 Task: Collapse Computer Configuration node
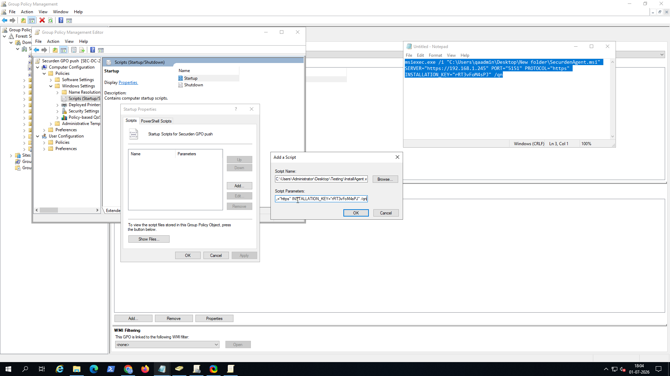[x=37, y=68]
